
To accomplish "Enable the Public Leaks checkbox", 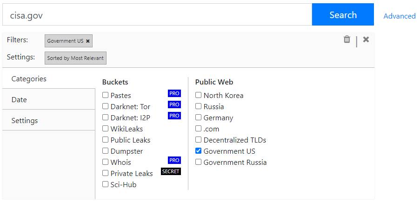I will pyautogui.click(x=106, y=140).
